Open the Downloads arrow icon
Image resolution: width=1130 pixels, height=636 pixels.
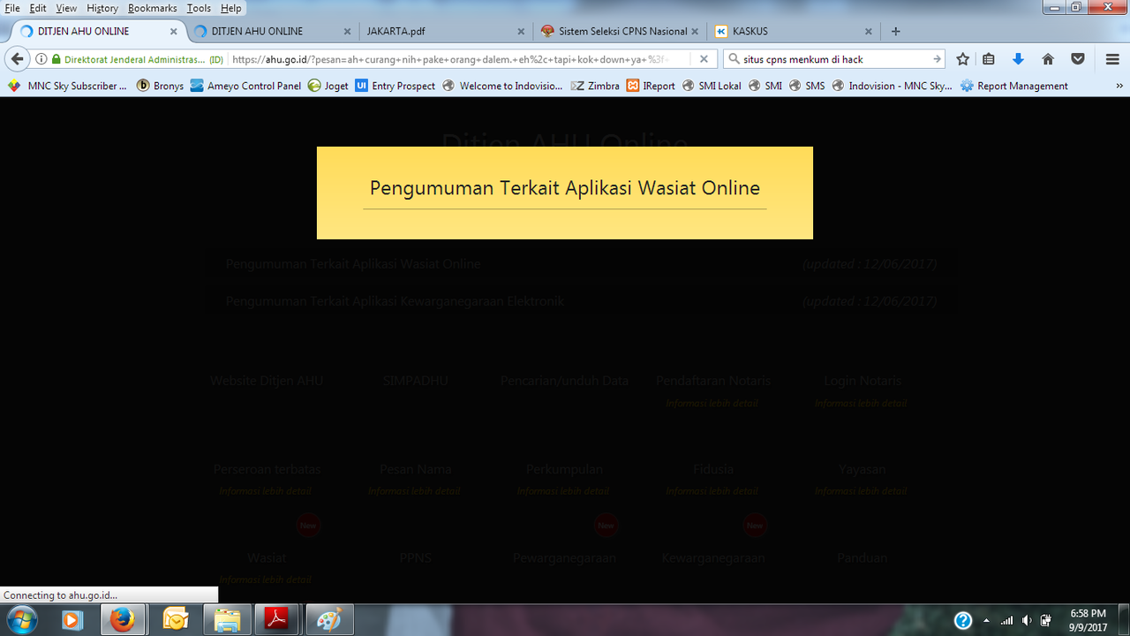(x=1018, y=59)
